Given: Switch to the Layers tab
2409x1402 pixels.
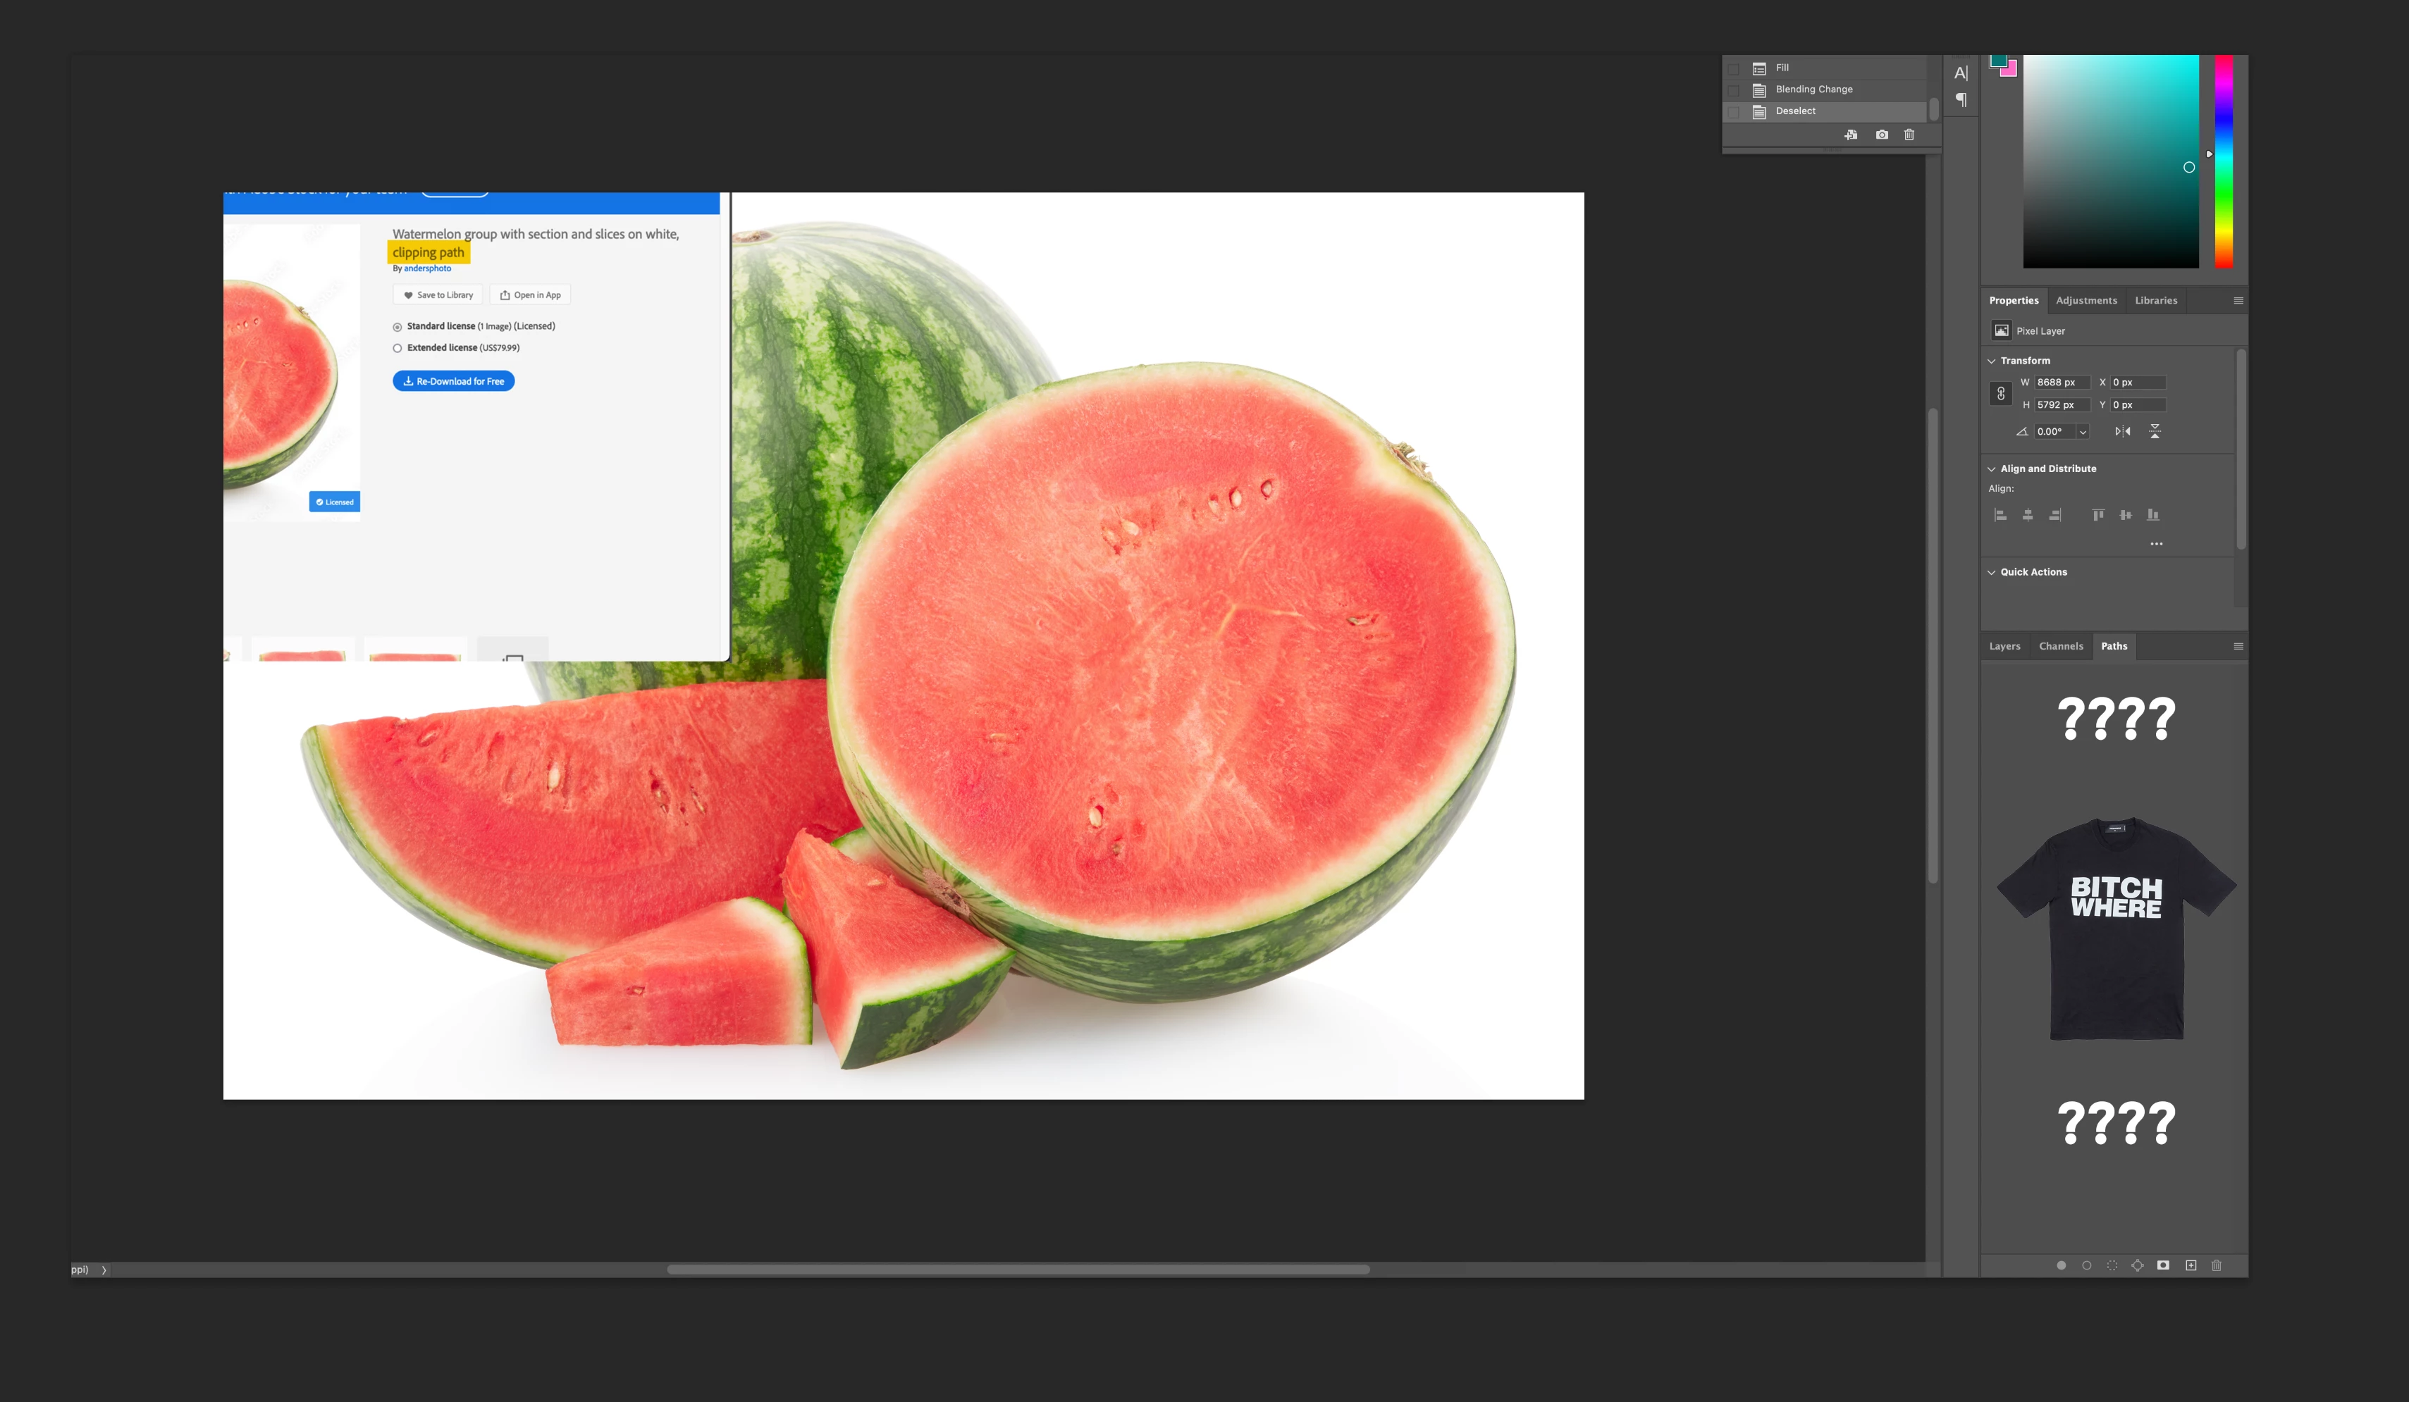Looking at the screenshot, I should click(x=2004, y=646).
